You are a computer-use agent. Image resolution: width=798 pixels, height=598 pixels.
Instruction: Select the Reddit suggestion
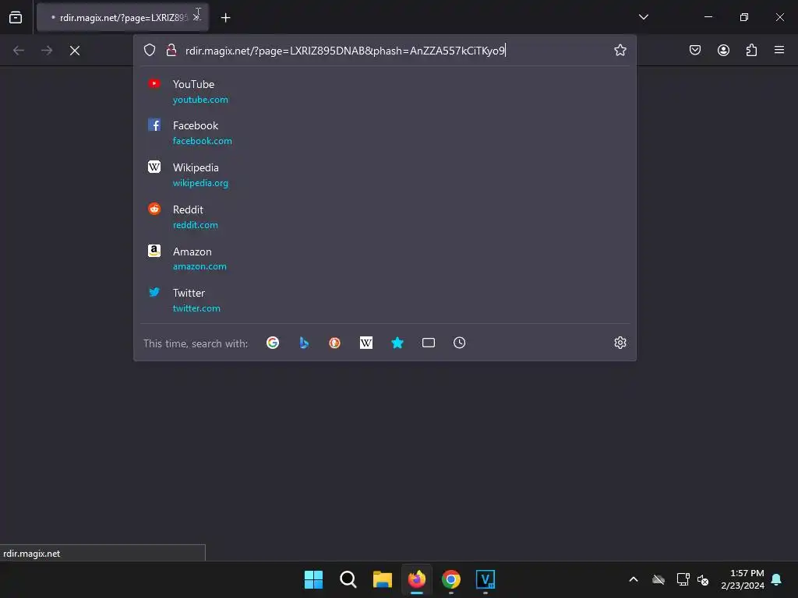coord(385,216)
